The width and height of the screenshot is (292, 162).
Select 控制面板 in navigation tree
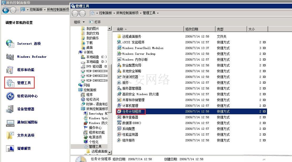pyautogui.click(x=90, y=90)
